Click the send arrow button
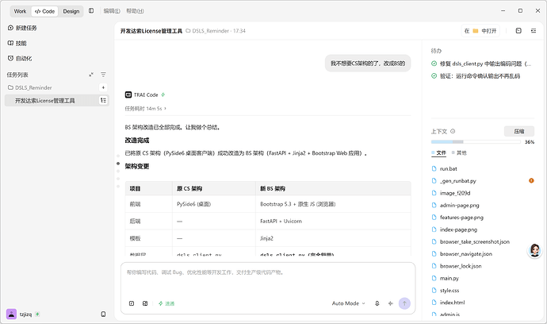 404,303
